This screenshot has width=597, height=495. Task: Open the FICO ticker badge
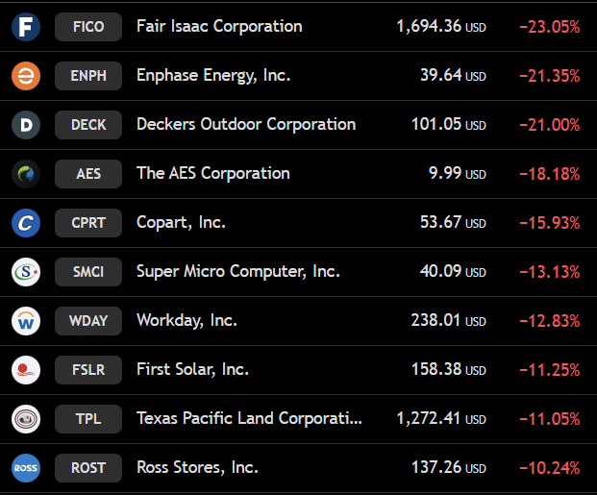tap(88, 27)
